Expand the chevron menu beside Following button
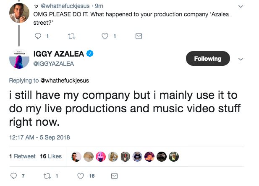 [241, 59]
